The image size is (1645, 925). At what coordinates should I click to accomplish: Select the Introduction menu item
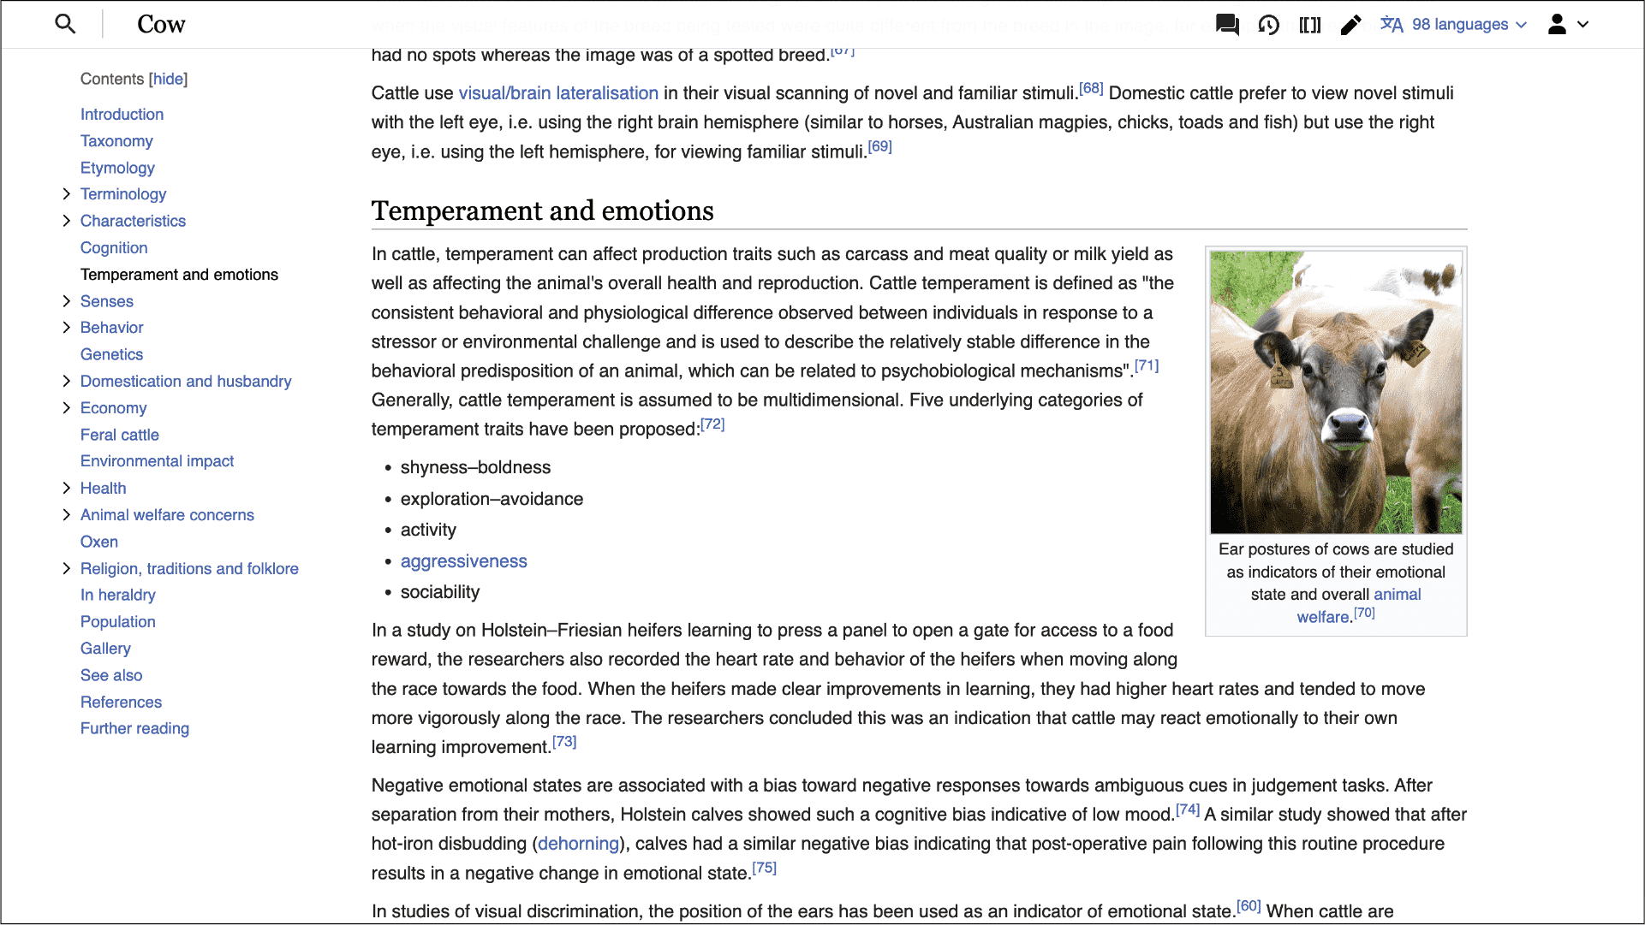click(x=121, y=113)
